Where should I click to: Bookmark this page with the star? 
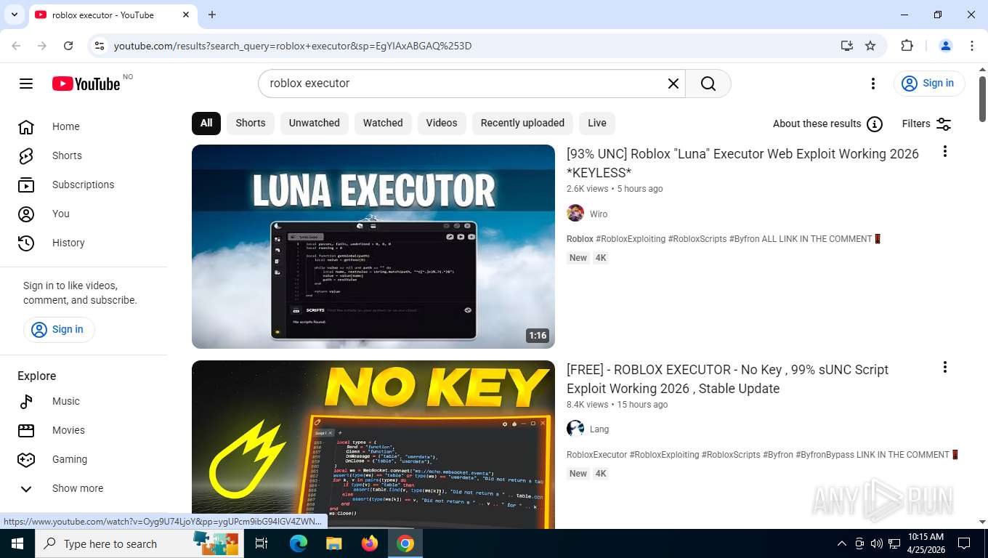pyautogui.click(x=870, y=46)
